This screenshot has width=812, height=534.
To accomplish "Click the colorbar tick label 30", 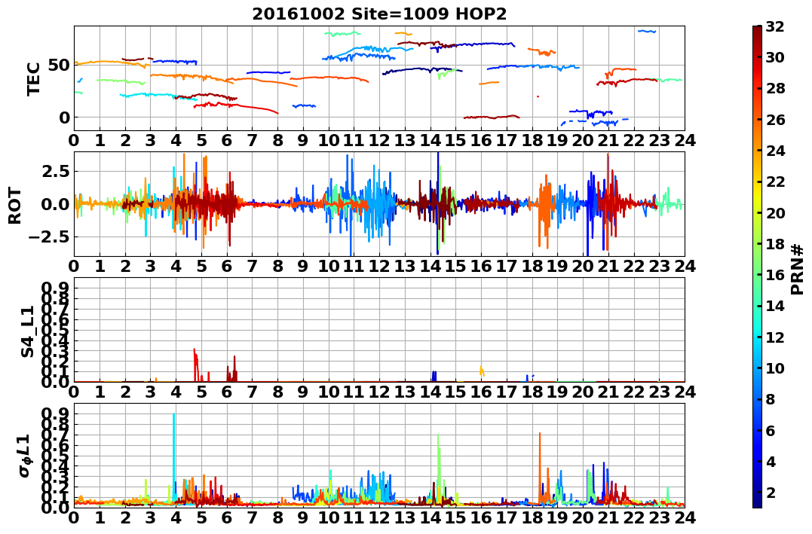I will 775,57.
